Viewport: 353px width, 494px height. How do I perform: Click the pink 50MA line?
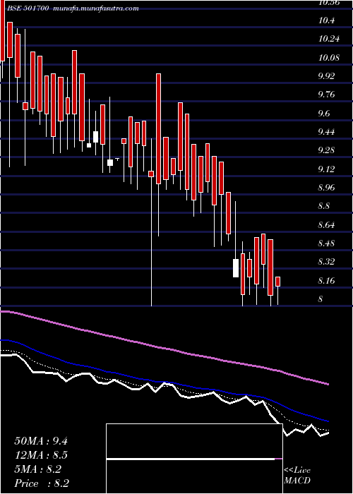pos(164,348)
